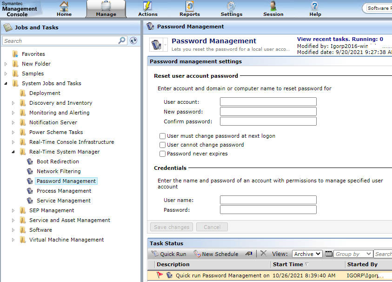Click the red flag icon on quick run row
Screen dimensions: 392x282
pos(159,275)
